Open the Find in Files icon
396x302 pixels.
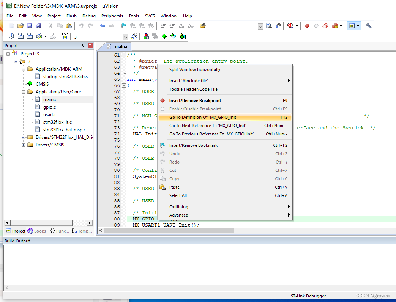coord(202,26)
